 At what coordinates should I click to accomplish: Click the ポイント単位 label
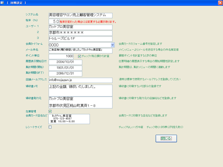[x=33, y=56]
